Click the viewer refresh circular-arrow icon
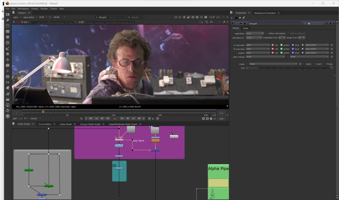Screen dimensions: 339x200 tap(197, 17)
